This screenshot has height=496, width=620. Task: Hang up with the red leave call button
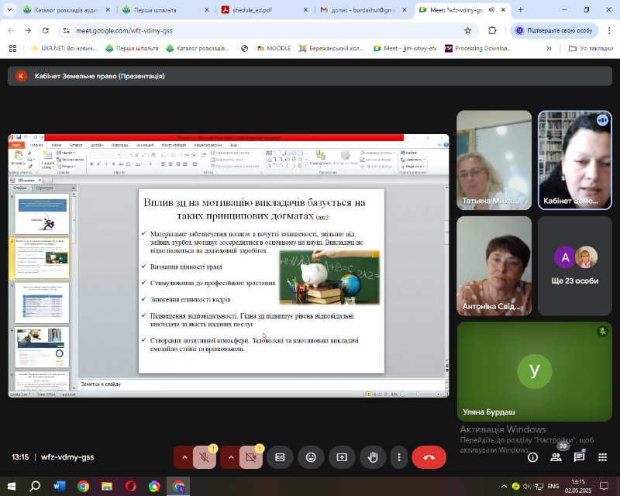pos(429,457)
